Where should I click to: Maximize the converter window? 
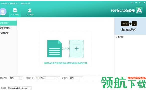point(140,3)
